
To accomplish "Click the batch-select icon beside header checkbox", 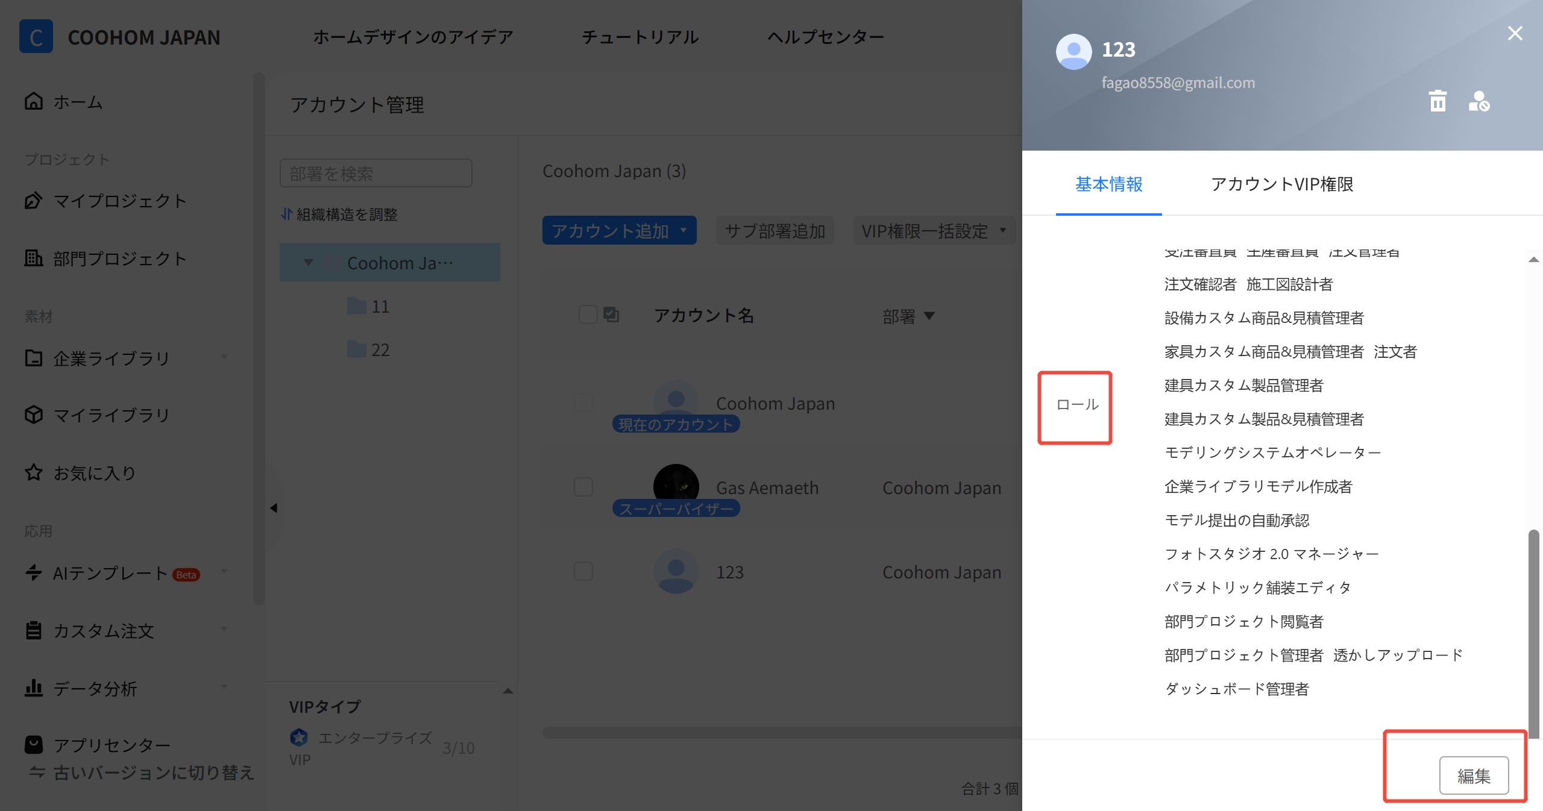I will pyautogui.click(x=611, y=315).
